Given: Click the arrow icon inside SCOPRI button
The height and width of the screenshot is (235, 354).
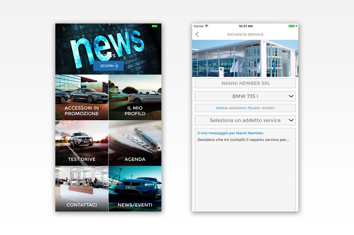Looking at the screenshot, I should [x=116, y=66].
